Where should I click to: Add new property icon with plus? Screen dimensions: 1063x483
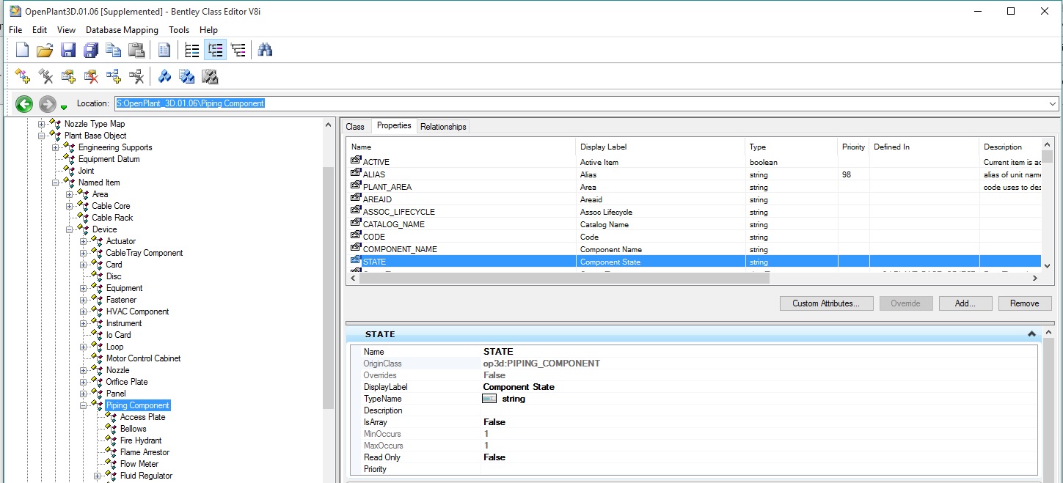pyautogui.click(x=69, y=76)
